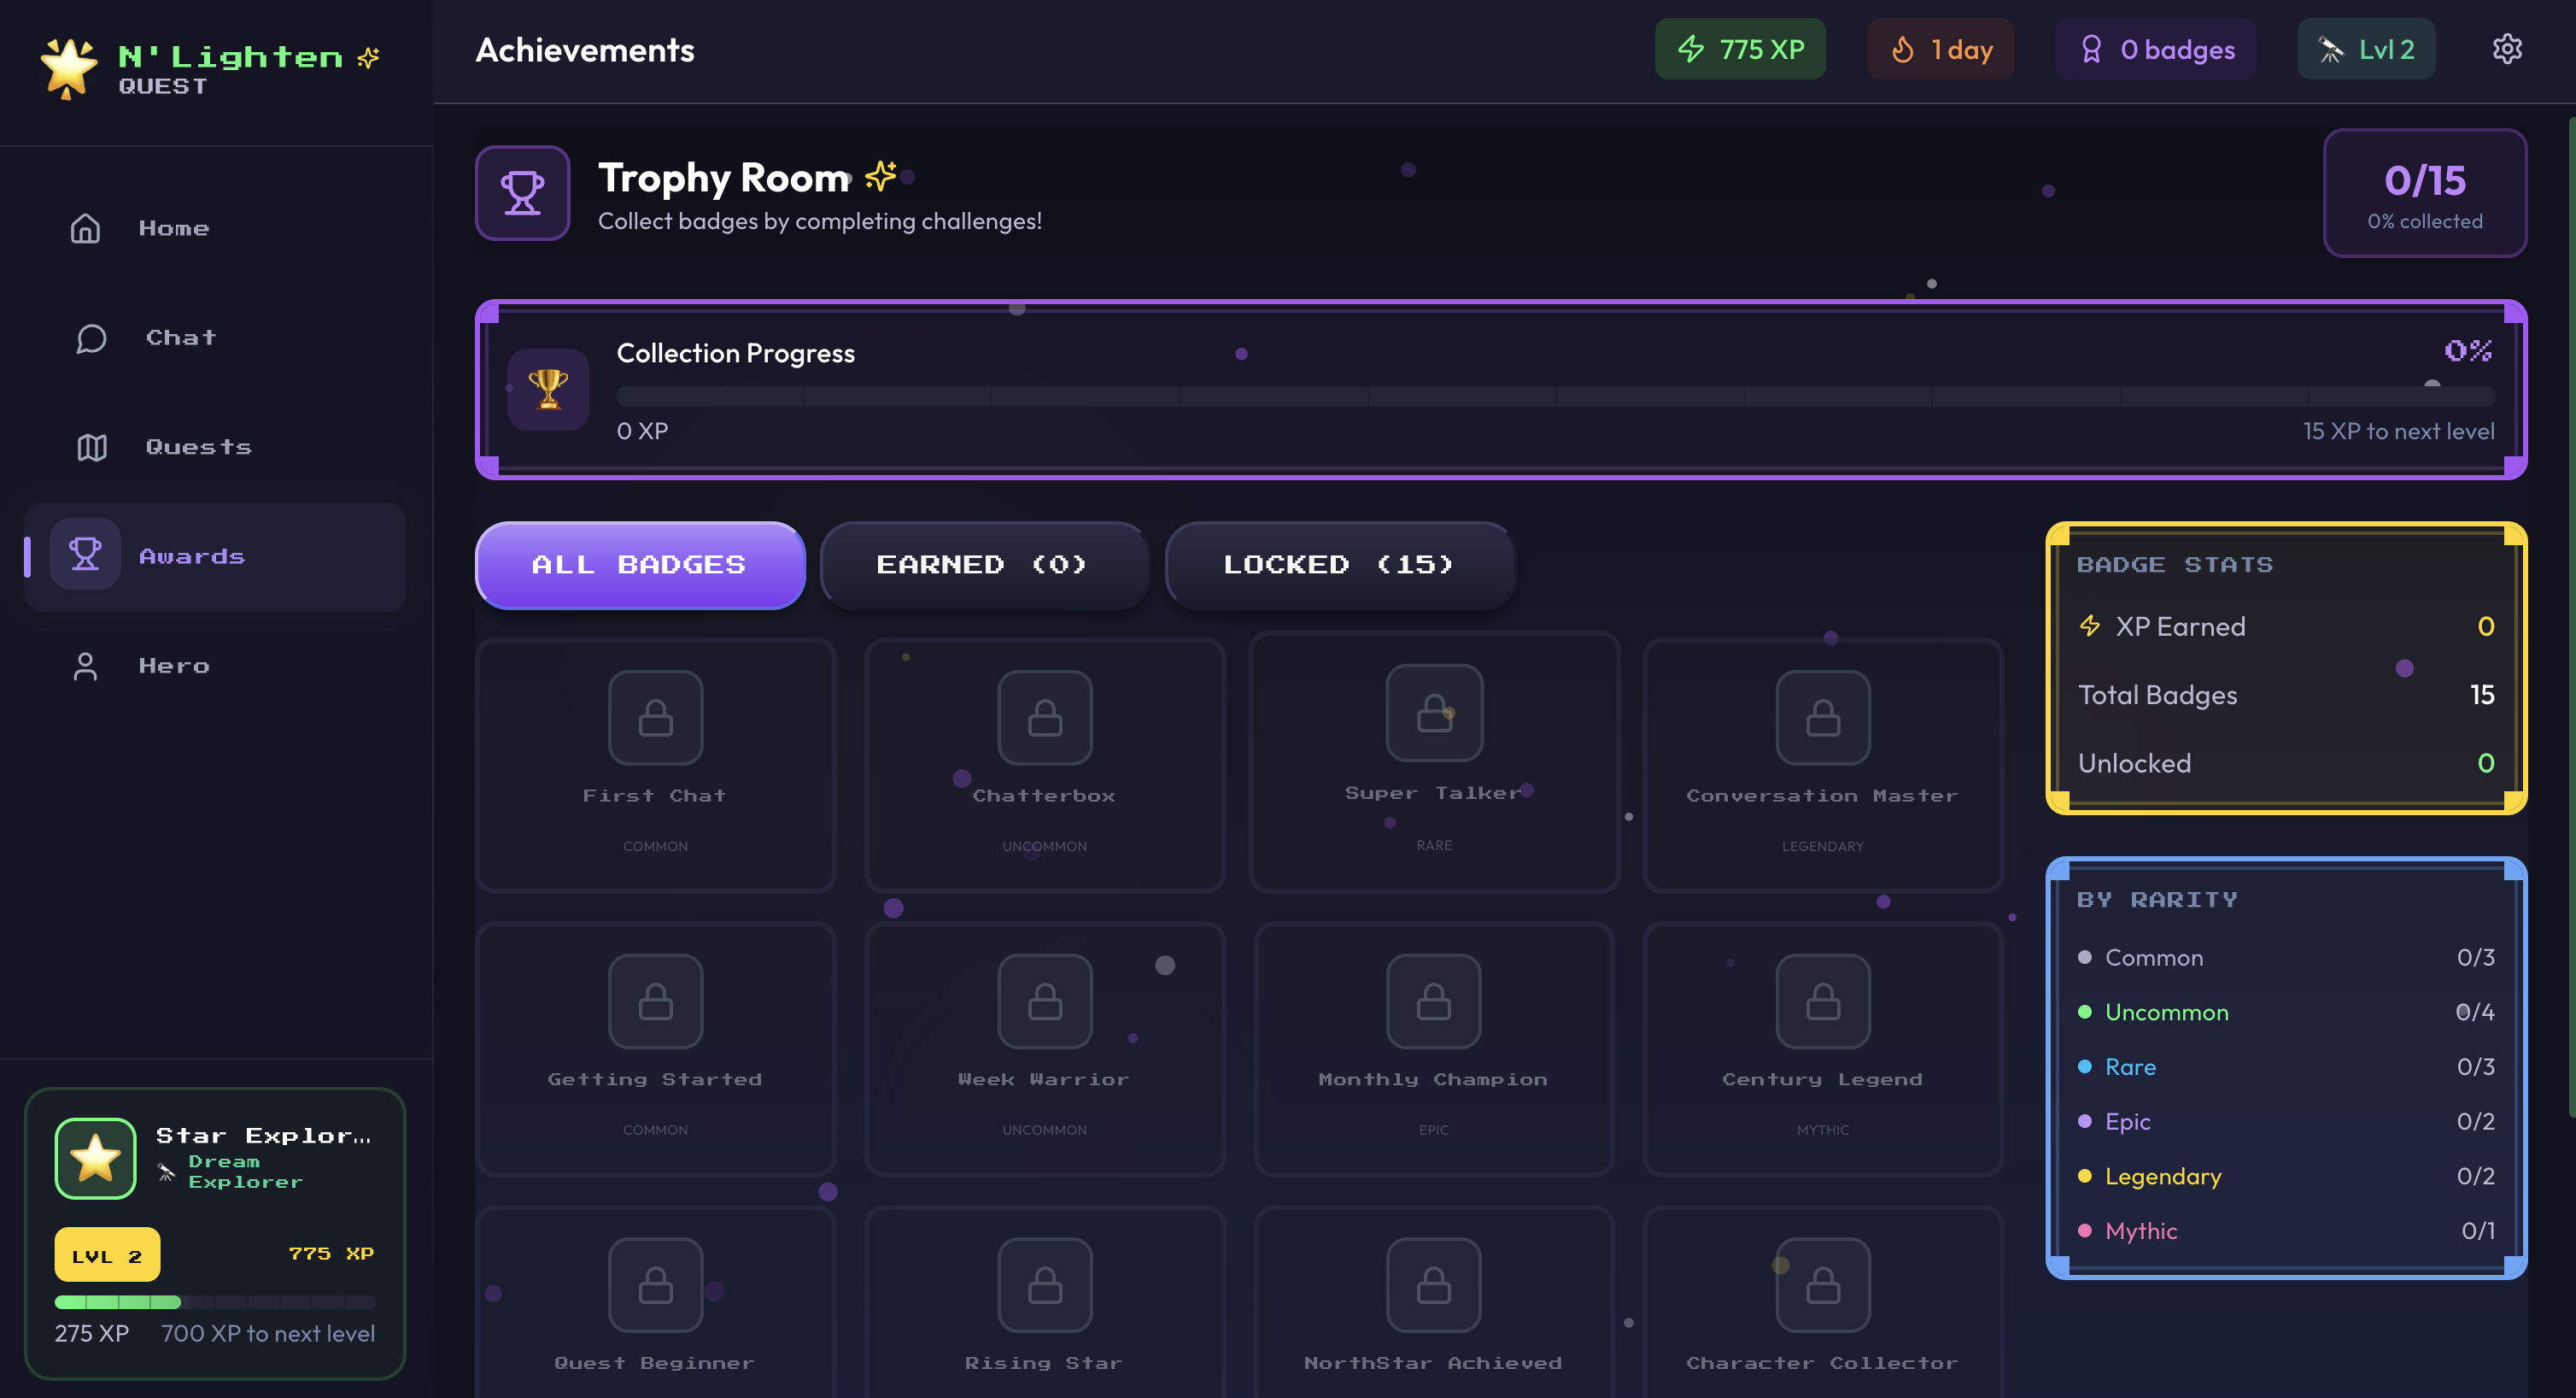Click the 0 badges counter pill

pyautogui.click(x=2155, y=48)
